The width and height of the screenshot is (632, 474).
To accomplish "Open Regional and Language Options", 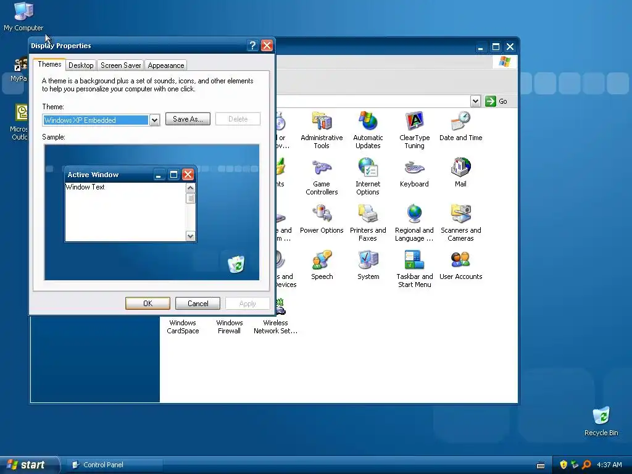I will click(414, 222).
